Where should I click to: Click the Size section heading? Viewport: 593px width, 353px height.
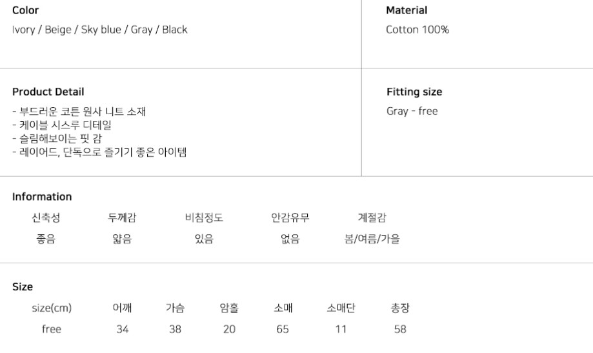click(23, 287)
